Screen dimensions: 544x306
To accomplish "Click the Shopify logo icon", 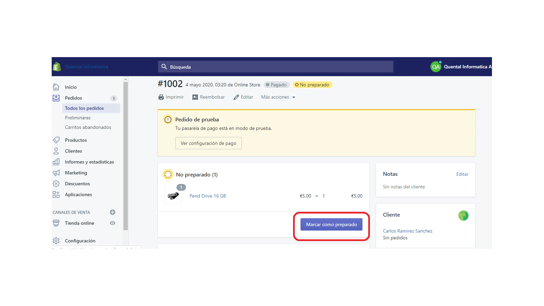I will click(57, 67).
